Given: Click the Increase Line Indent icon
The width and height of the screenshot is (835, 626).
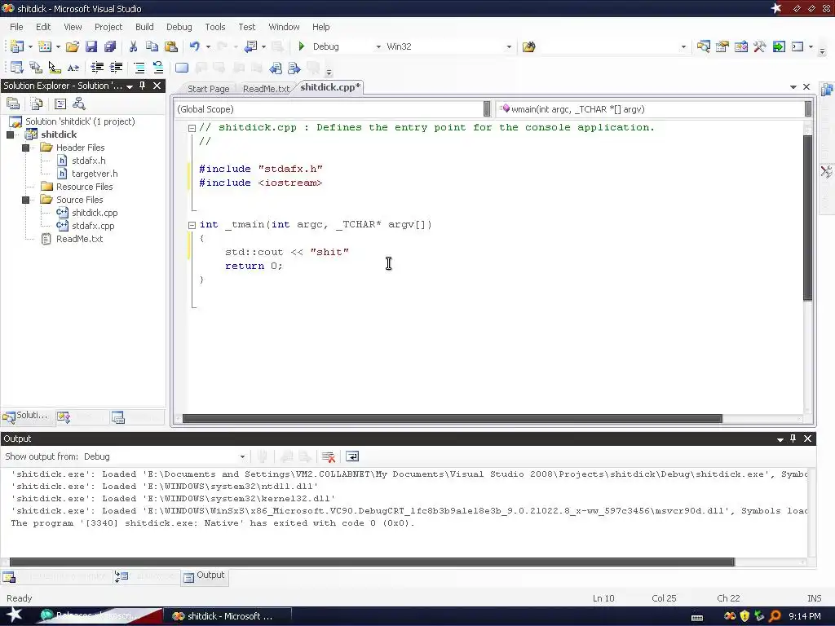Looking at the screenshot, I should pos(116,68).
